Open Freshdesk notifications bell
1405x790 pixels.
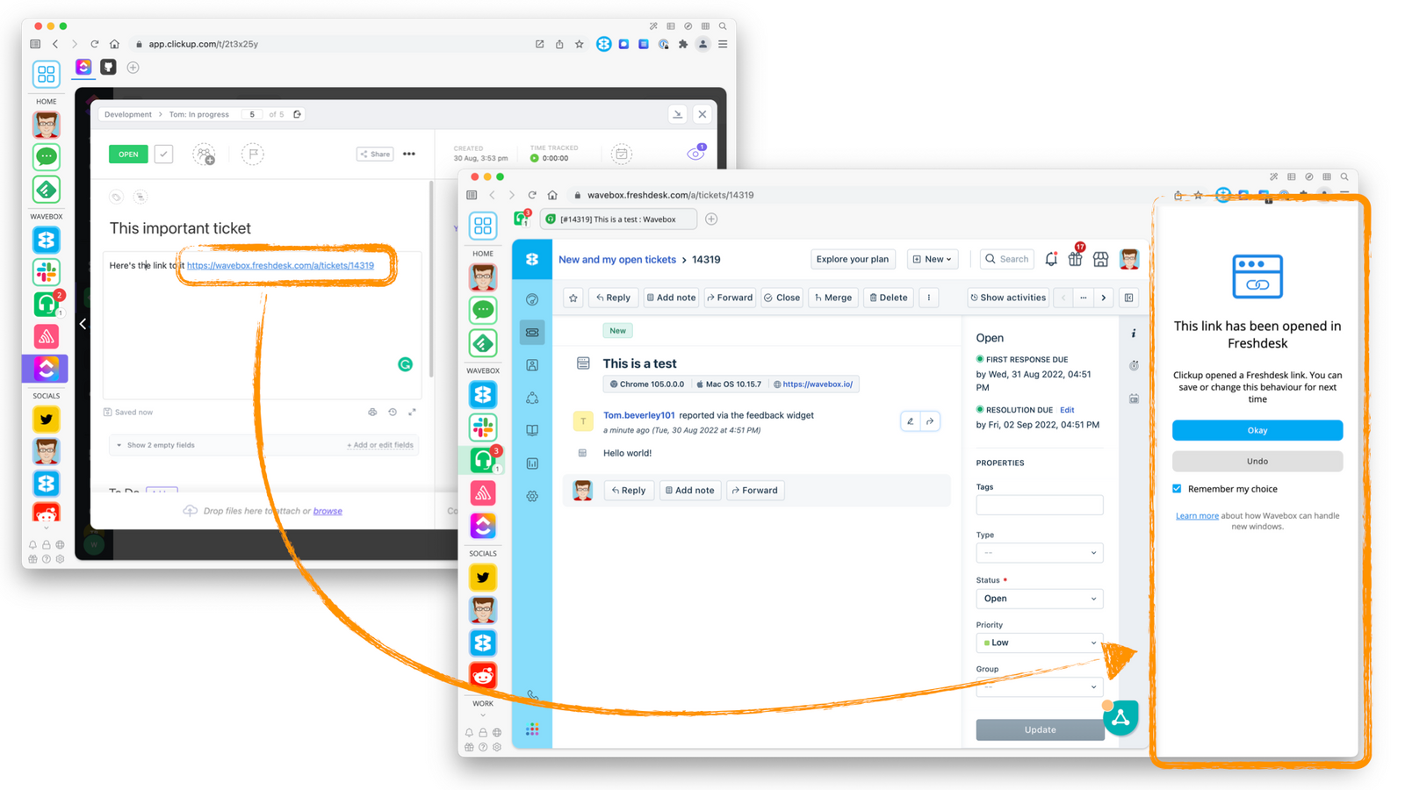point(1051,259)
